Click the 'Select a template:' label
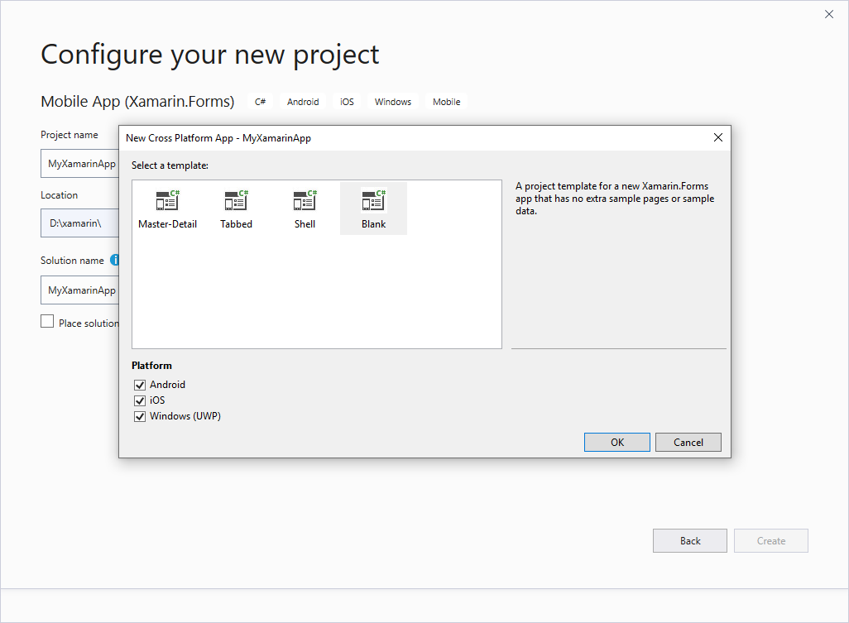 coord(170,165)
